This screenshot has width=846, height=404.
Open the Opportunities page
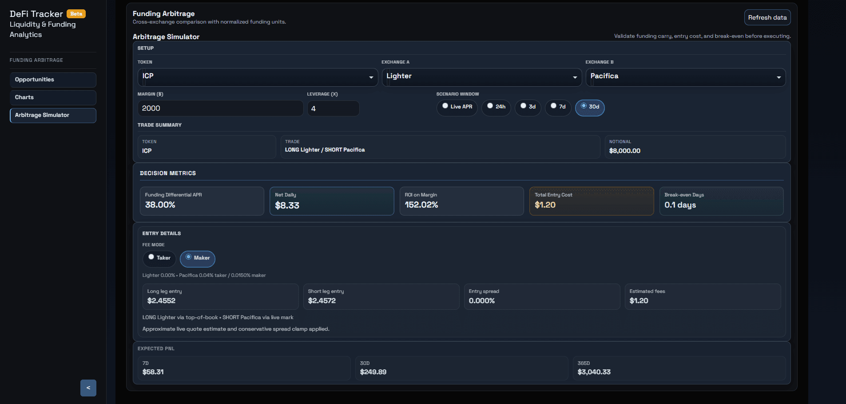(x=53, y=80)
